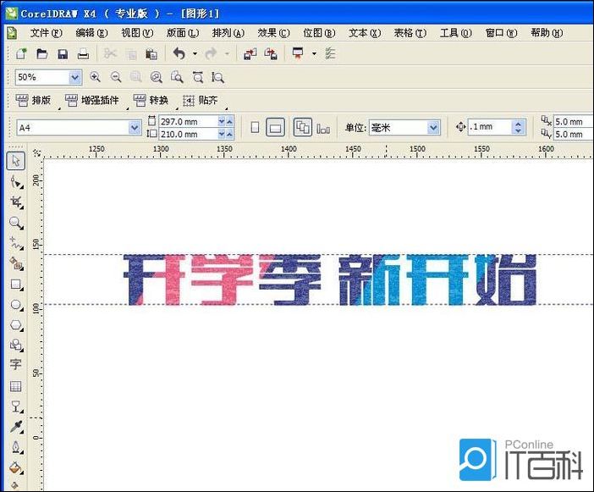Select the Ellipse tool
The image size is (594, 492).
[x=15, y=305]
